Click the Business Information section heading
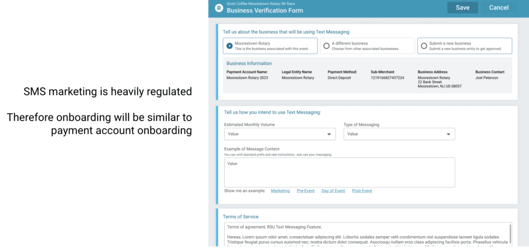Viewport: 529px width, 248px height. click(x=249, y=64)
